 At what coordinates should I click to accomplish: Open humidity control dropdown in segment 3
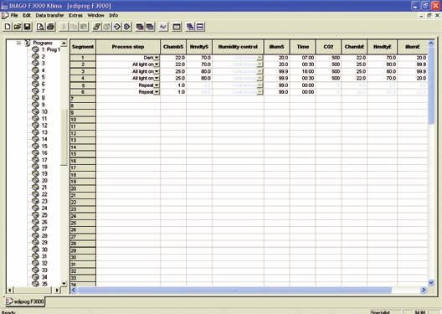click(x=260, y=71)
